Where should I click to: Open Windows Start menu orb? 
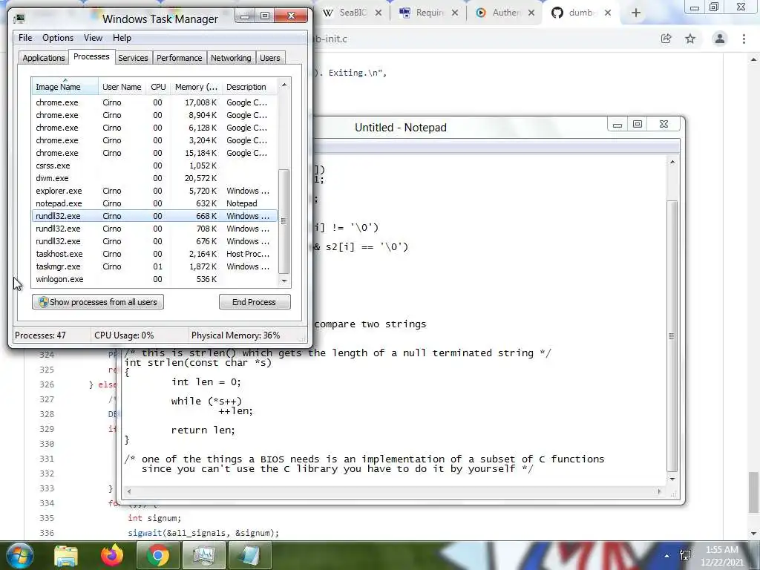19,555
